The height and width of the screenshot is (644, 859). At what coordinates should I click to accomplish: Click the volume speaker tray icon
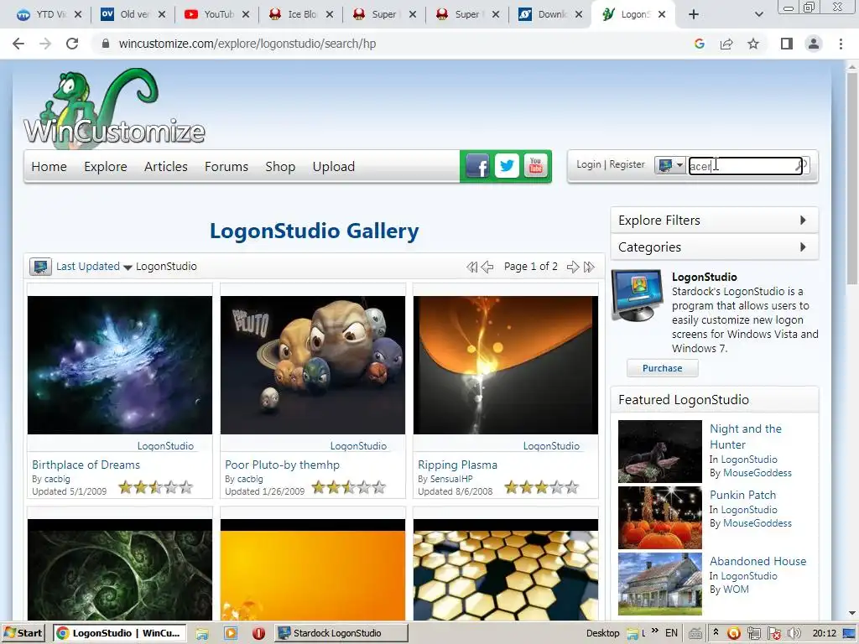coord(794,633)
